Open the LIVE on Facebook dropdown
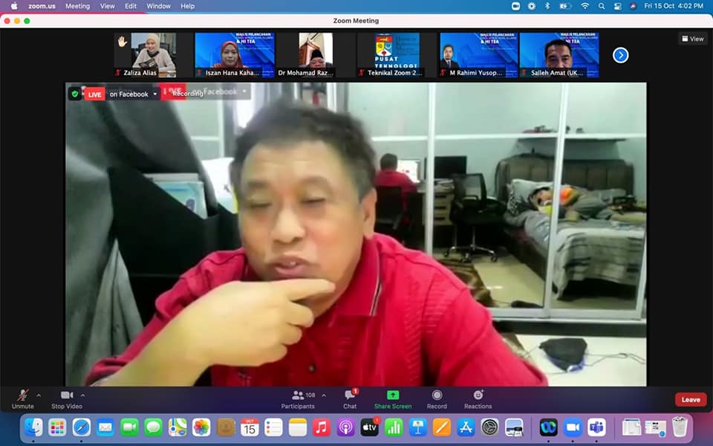The height and width of the screenshot is (446, 713). 155,94
